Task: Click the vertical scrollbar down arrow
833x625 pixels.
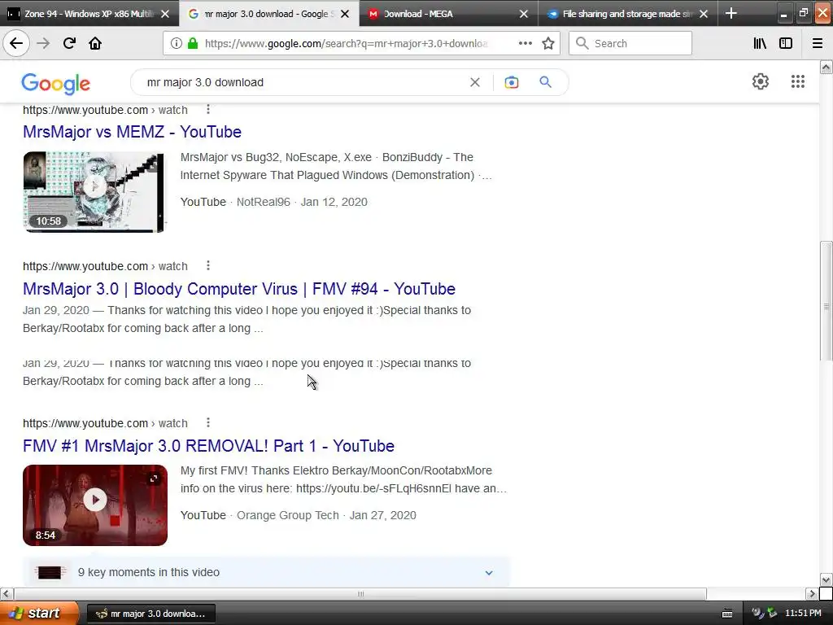Action: coord(826,579)
